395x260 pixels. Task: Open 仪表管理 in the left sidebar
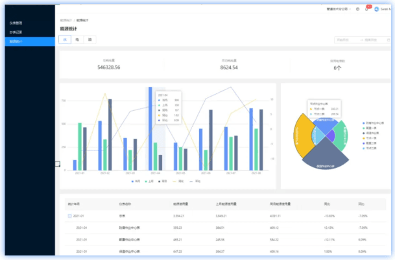tap(16, 23)
